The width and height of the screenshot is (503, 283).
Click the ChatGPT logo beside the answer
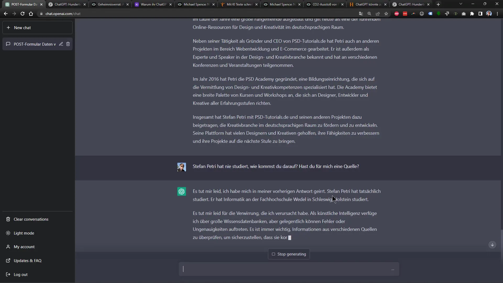182,192
